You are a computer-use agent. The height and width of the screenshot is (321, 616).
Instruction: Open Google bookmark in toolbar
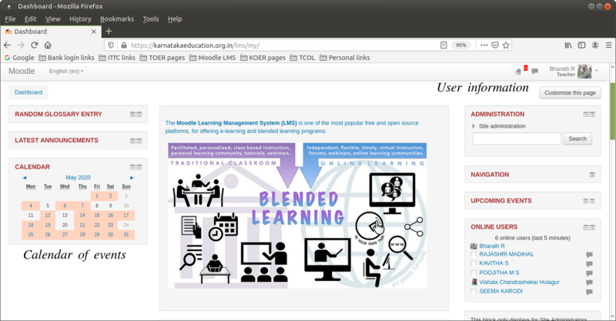[x=19, y=58]
